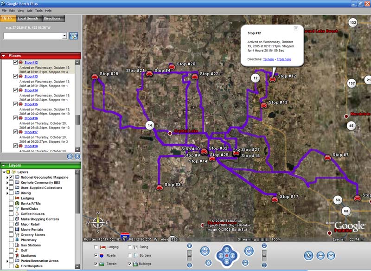This screenshot has width=371, height=271.
Task: Uncheck the Stop #14 checkbox in Places
Action: (x=15, y=90)
